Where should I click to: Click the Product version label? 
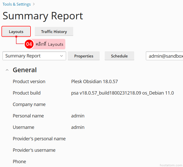click(29, 82)
